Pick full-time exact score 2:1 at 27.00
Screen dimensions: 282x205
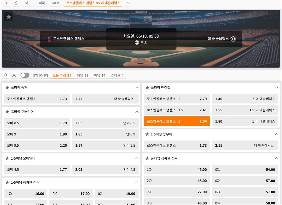(x=177, y=192)
